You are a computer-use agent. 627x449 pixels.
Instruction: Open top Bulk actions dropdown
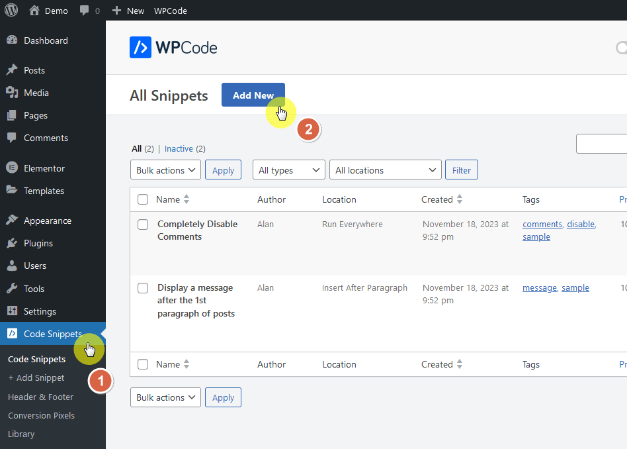click(165, 170)
